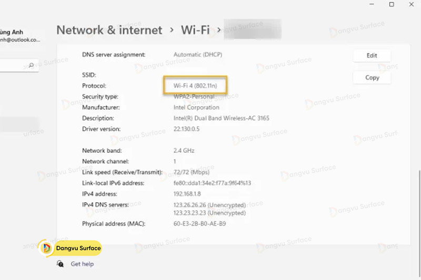The height and width of the screenshot is (280, 421).
Task: Click the Dangvu Surface logo icon
Action: click(x=47, y=248)
